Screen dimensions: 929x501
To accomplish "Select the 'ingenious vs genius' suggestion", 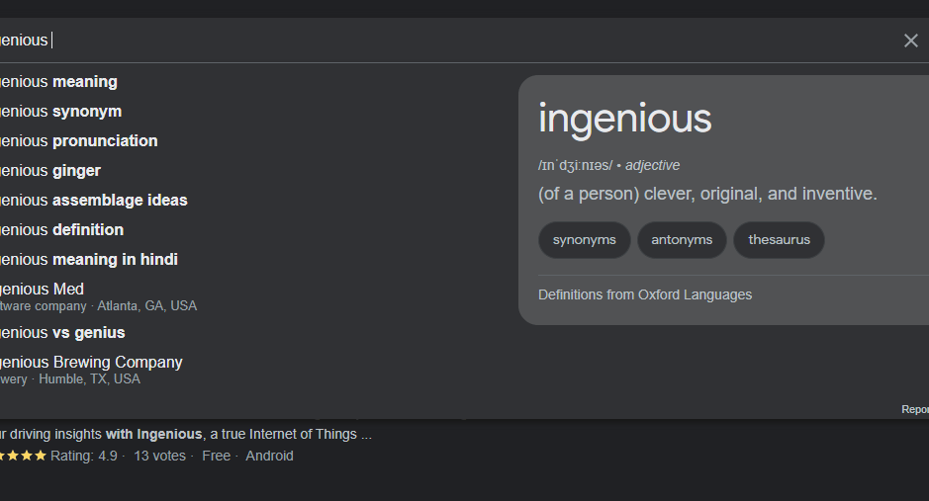I will pos(63,333).
